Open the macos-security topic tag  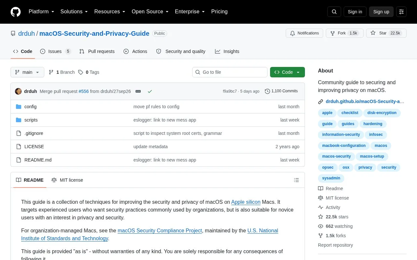point(337,156)
